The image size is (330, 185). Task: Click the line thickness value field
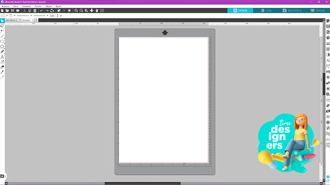click(x=52, y=16)
